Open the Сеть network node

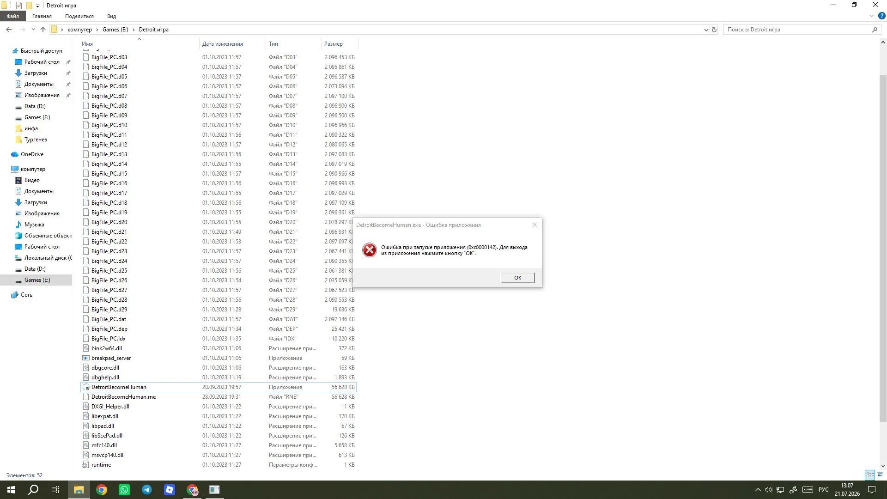click(x=26, y=295)
